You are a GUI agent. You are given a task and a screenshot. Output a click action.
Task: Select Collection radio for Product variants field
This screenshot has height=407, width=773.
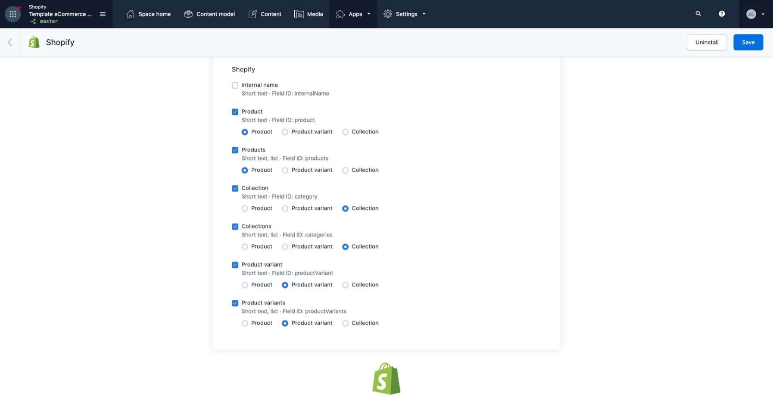345,323
